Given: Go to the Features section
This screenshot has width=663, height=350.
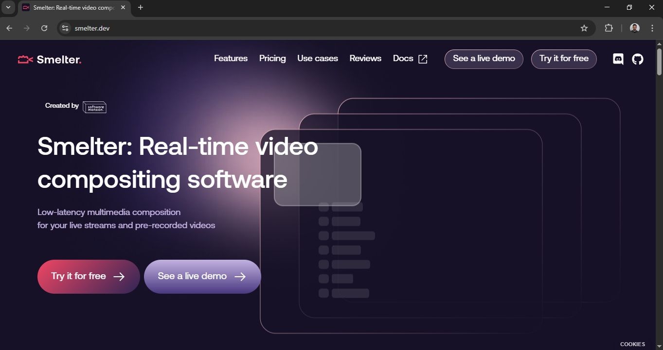Looking at the screenshot, I should pyautogui.click(x=231, y=58).
